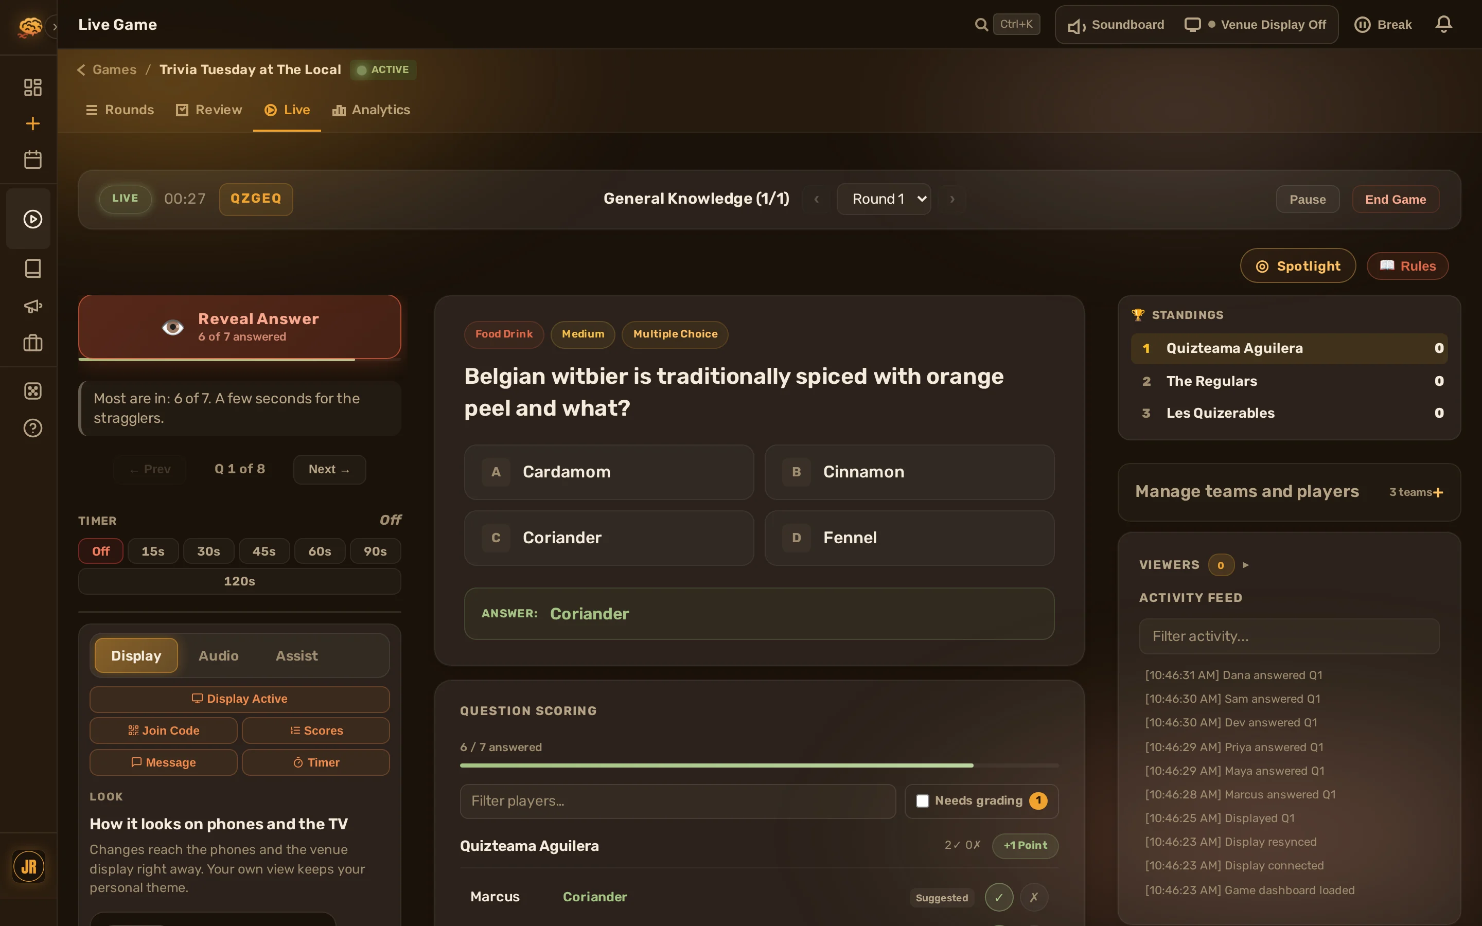Toggle the Display Active button

tap(239, 699)
